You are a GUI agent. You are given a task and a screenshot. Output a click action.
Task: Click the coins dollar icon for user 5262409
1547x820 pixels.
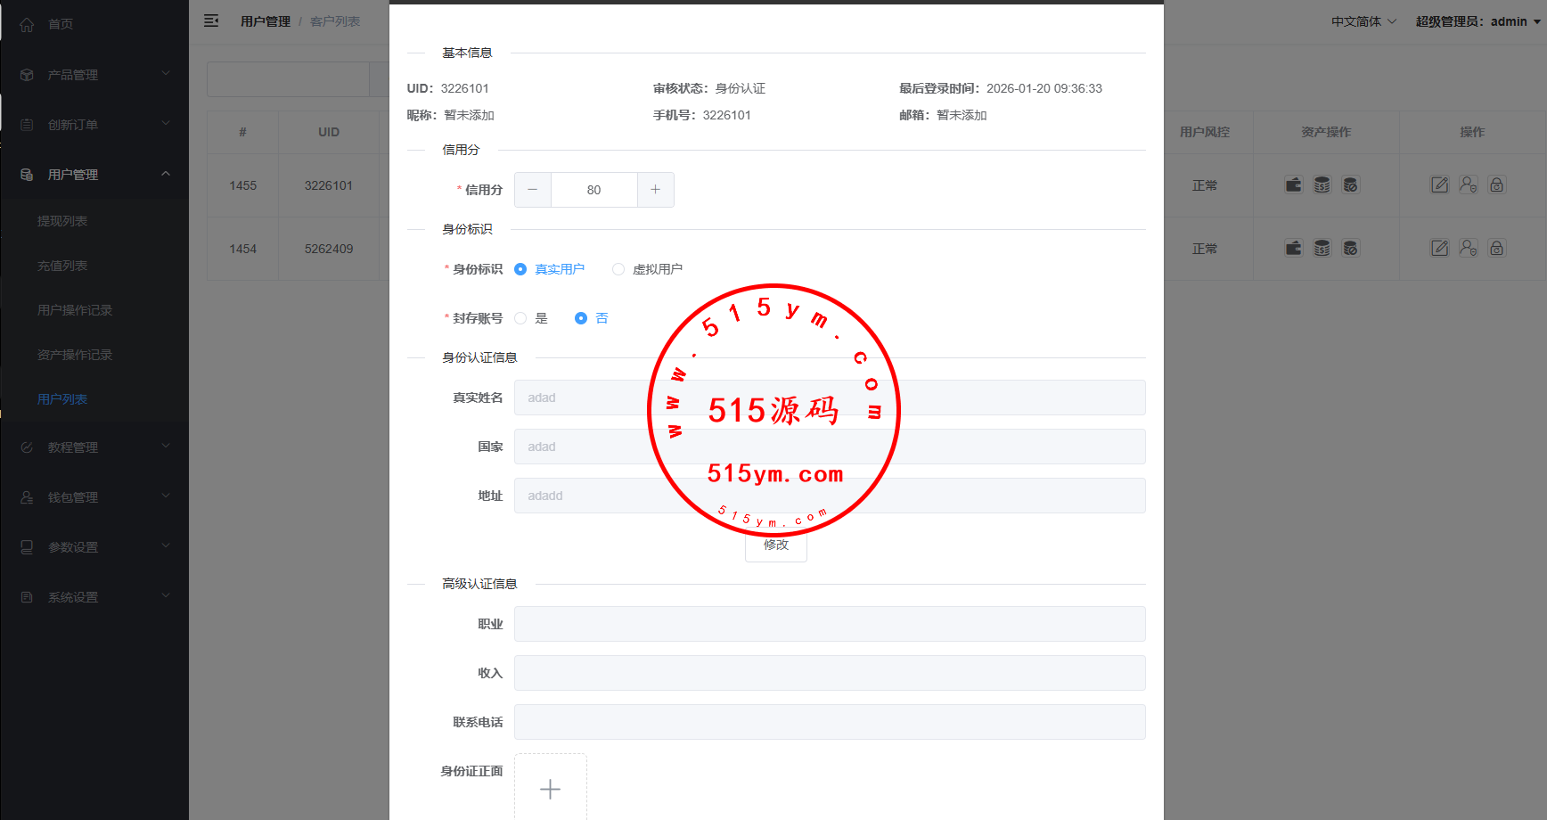[x=1322, y=249]
